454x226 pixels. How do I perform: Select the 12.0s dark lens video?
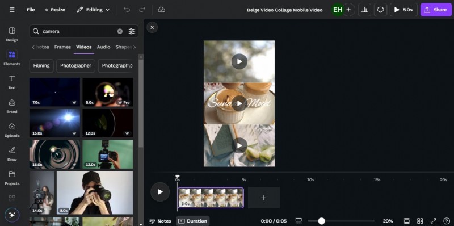[108, 123]
